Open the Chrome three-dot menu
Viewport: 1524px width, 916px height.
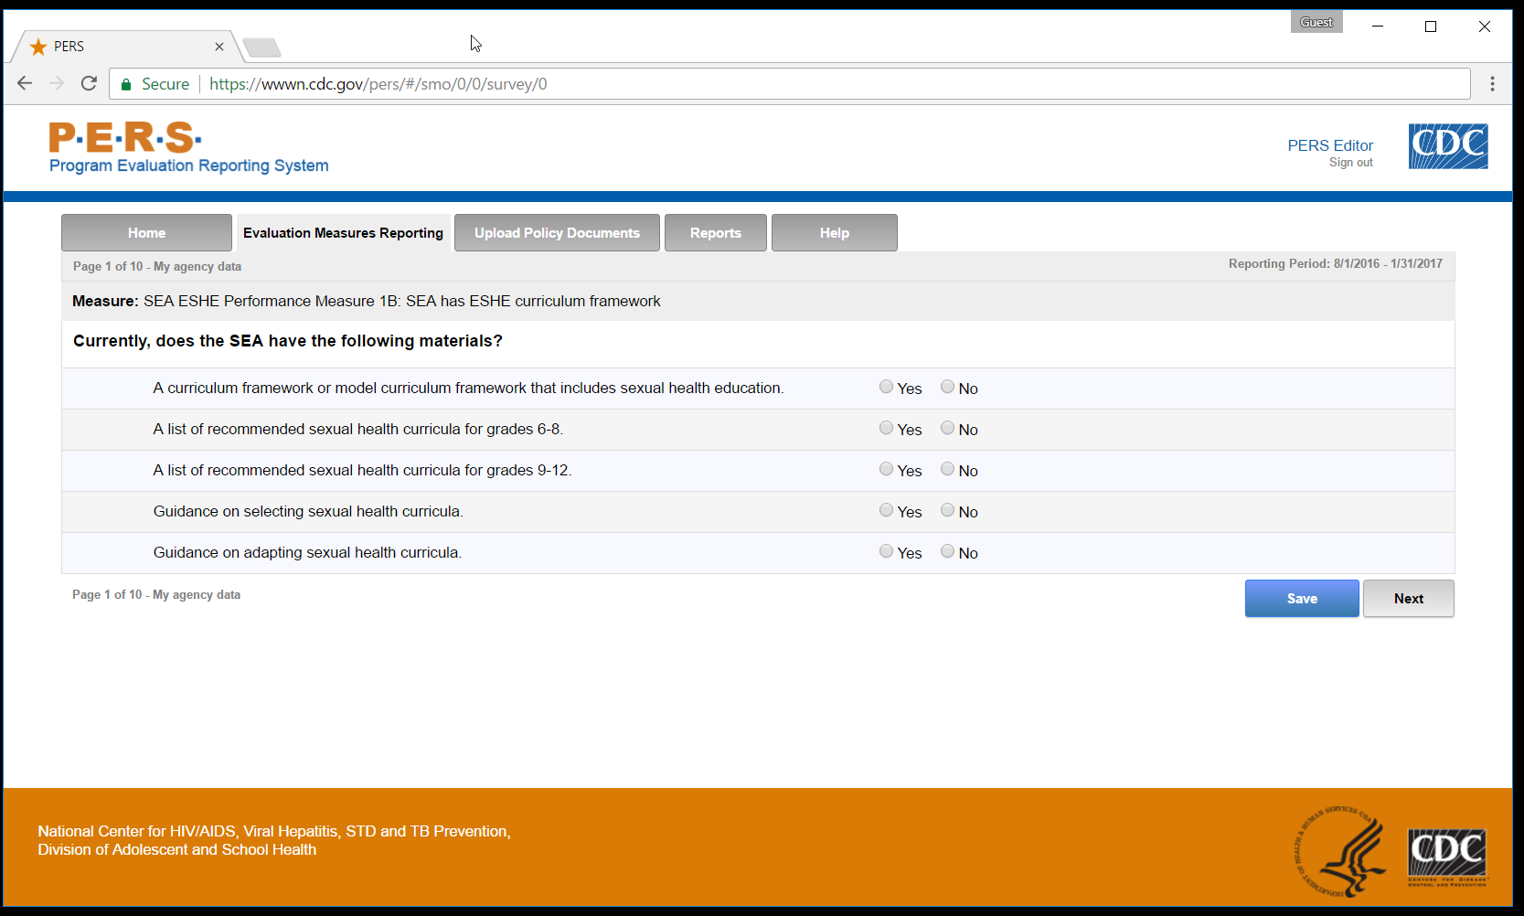(x=1492, y=83)
